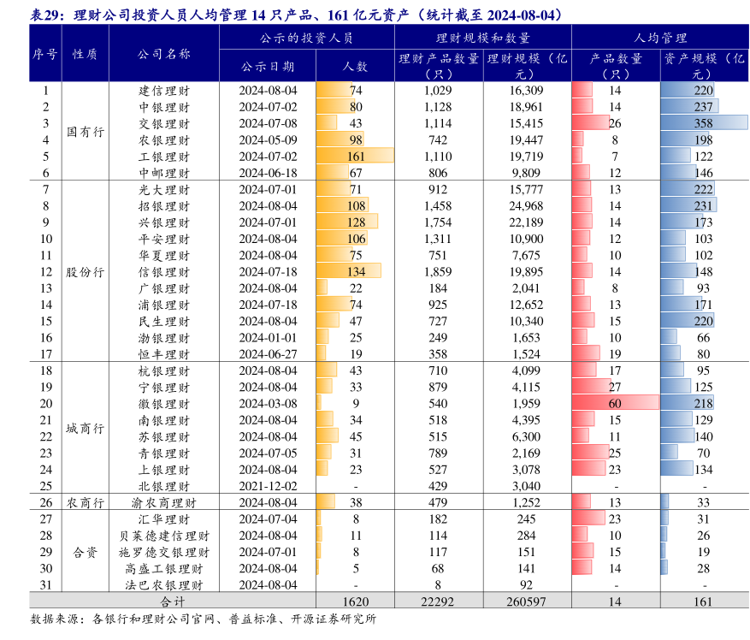
Task: Click the 城商行 category cell
Action: [x=85, y=428]
